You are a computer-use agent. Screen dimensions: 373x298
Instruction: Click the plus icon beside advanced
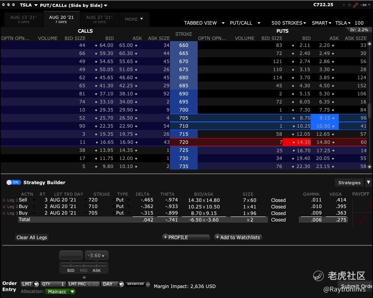147,284
